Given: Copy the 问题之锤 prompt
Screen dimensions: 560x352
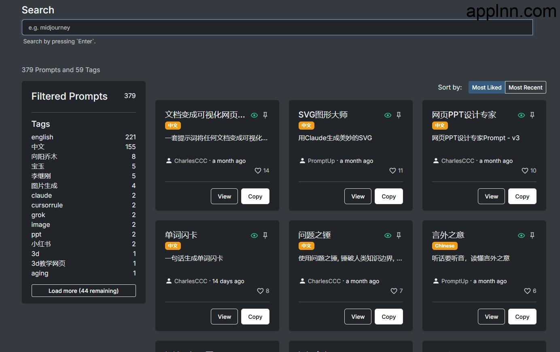Looking at the screenshot, I should (389, 317).
